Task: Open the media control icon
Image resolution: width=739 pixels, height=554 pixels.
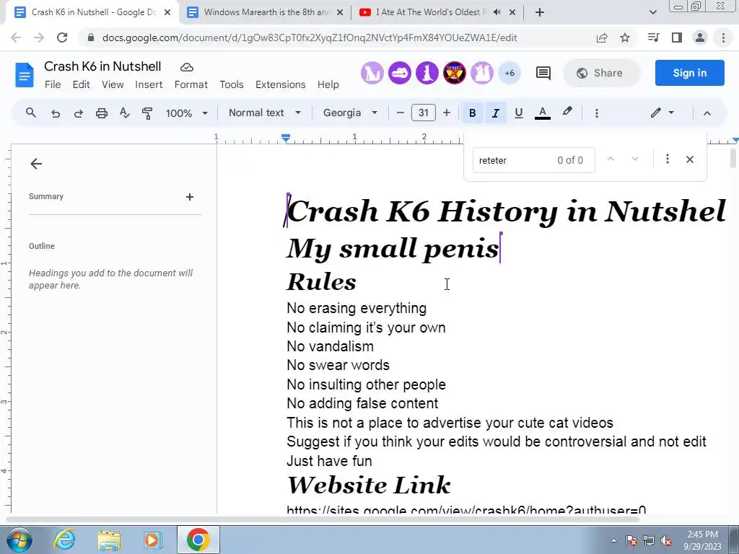Action: tap(653, 38)
